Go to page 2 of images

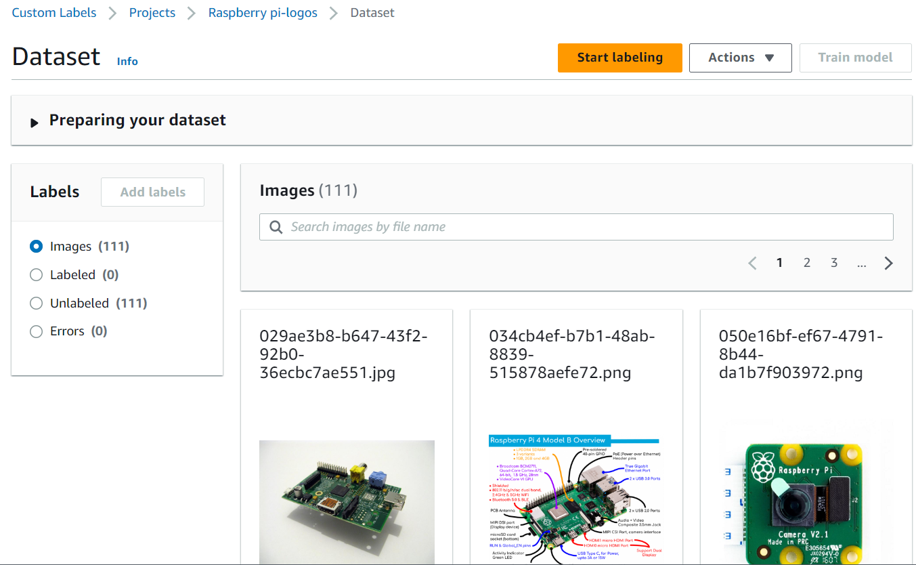(x=807, y=263)
